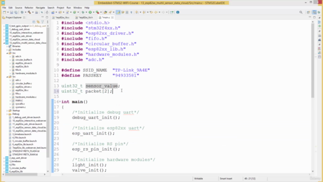
Task: Click the External Tools run icon
Action: [97, 12]
